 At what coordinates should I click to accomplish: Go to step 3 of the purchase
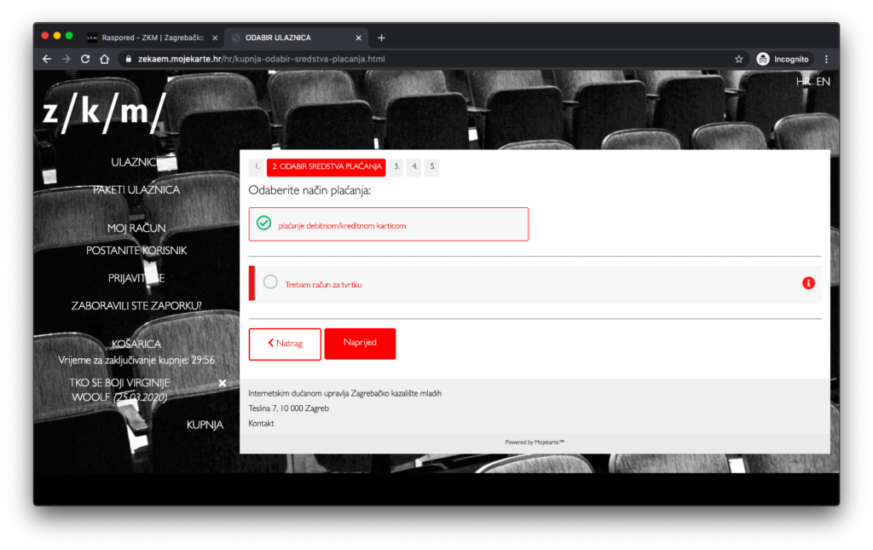(x=396, y=166)
